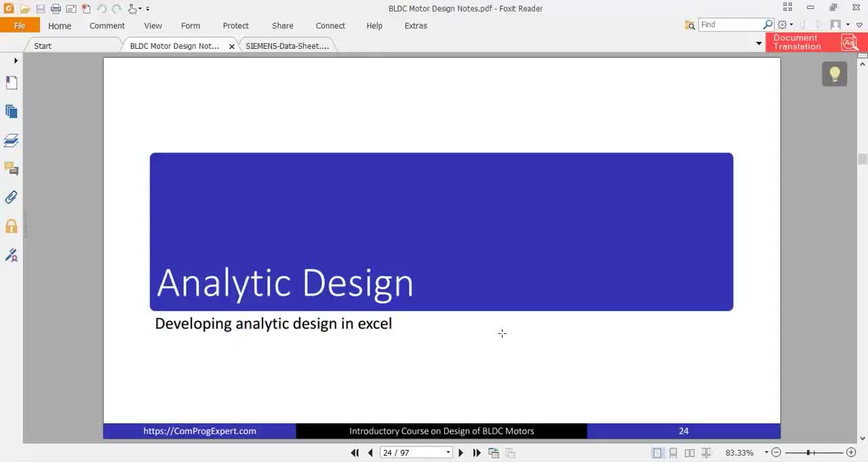Click the vertical scrollbar thumb
This screenshot has height=462, width=868.
point(863,159)
